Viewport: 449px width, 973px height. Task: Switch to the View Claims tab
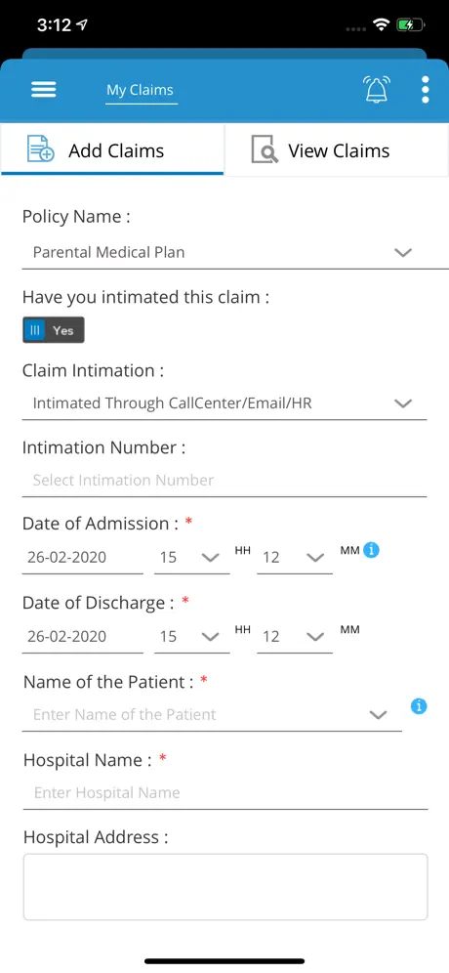(x=337, y=150)
